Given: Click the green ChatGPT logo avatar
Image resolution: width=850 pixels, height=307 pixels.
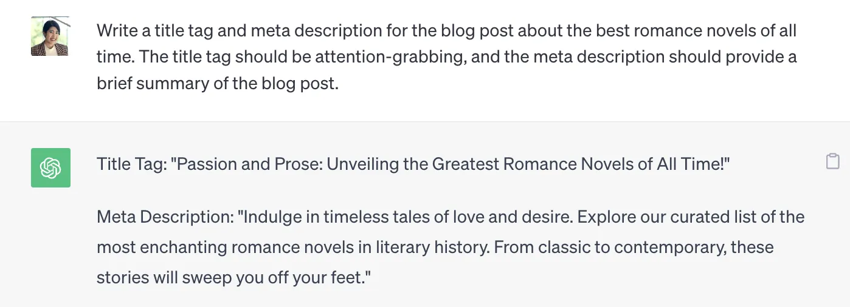Looking at the screenshot, I should 50,167.
